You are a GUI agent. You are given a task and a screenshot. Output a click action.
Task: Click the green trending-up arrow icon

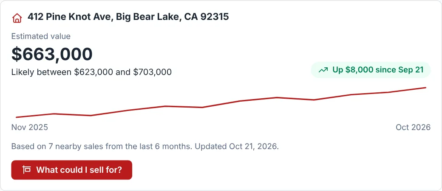(323, 70)
